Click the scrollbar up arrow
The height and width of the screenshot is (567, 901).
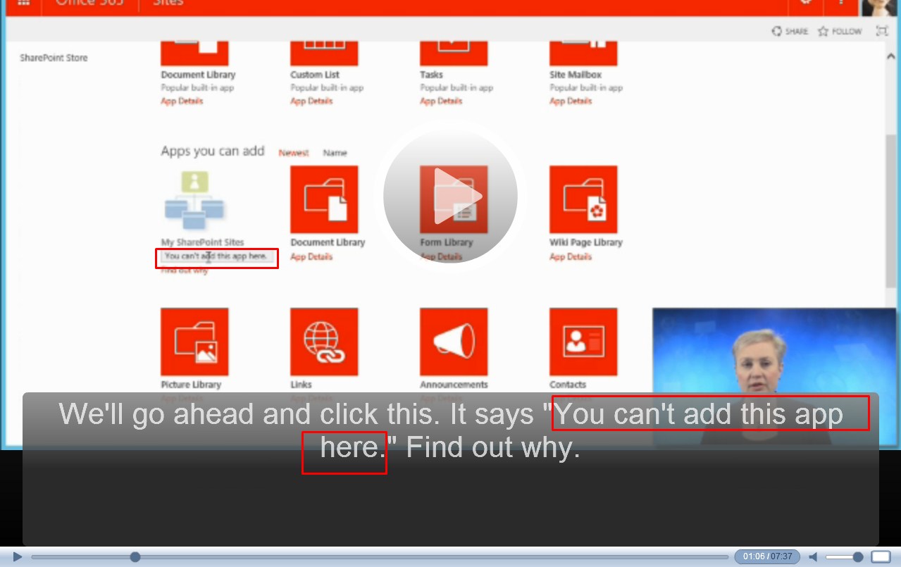(892, 56)
